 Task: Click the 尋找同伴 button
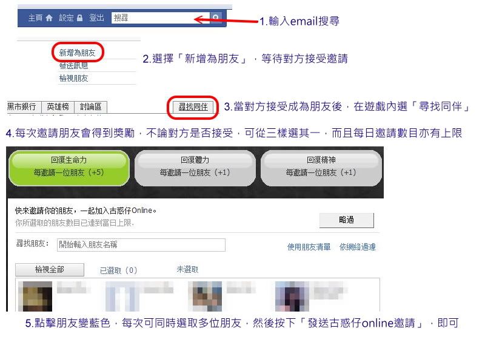click(193, 107)
